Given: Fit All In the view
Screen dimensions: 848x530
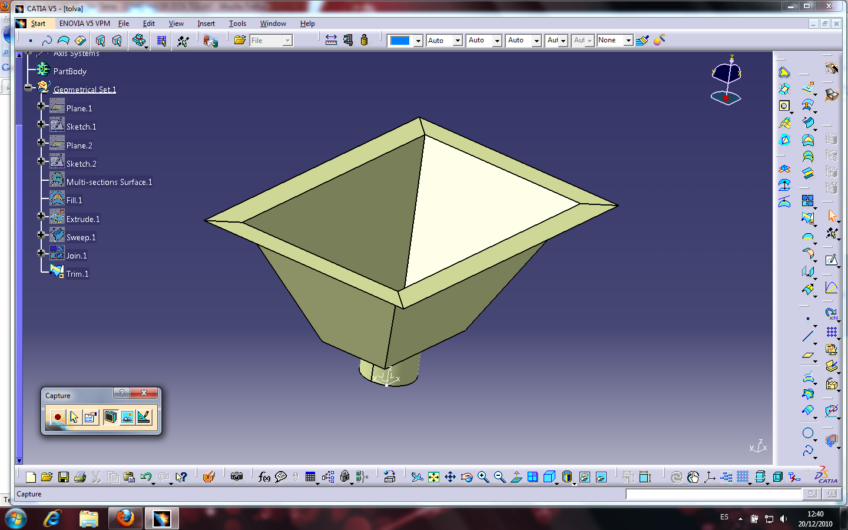Looking at the screenshot, I should pos(433,477).
